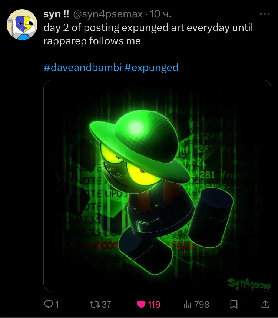Open the #expunged hashtag

click(x=151, y=67)
